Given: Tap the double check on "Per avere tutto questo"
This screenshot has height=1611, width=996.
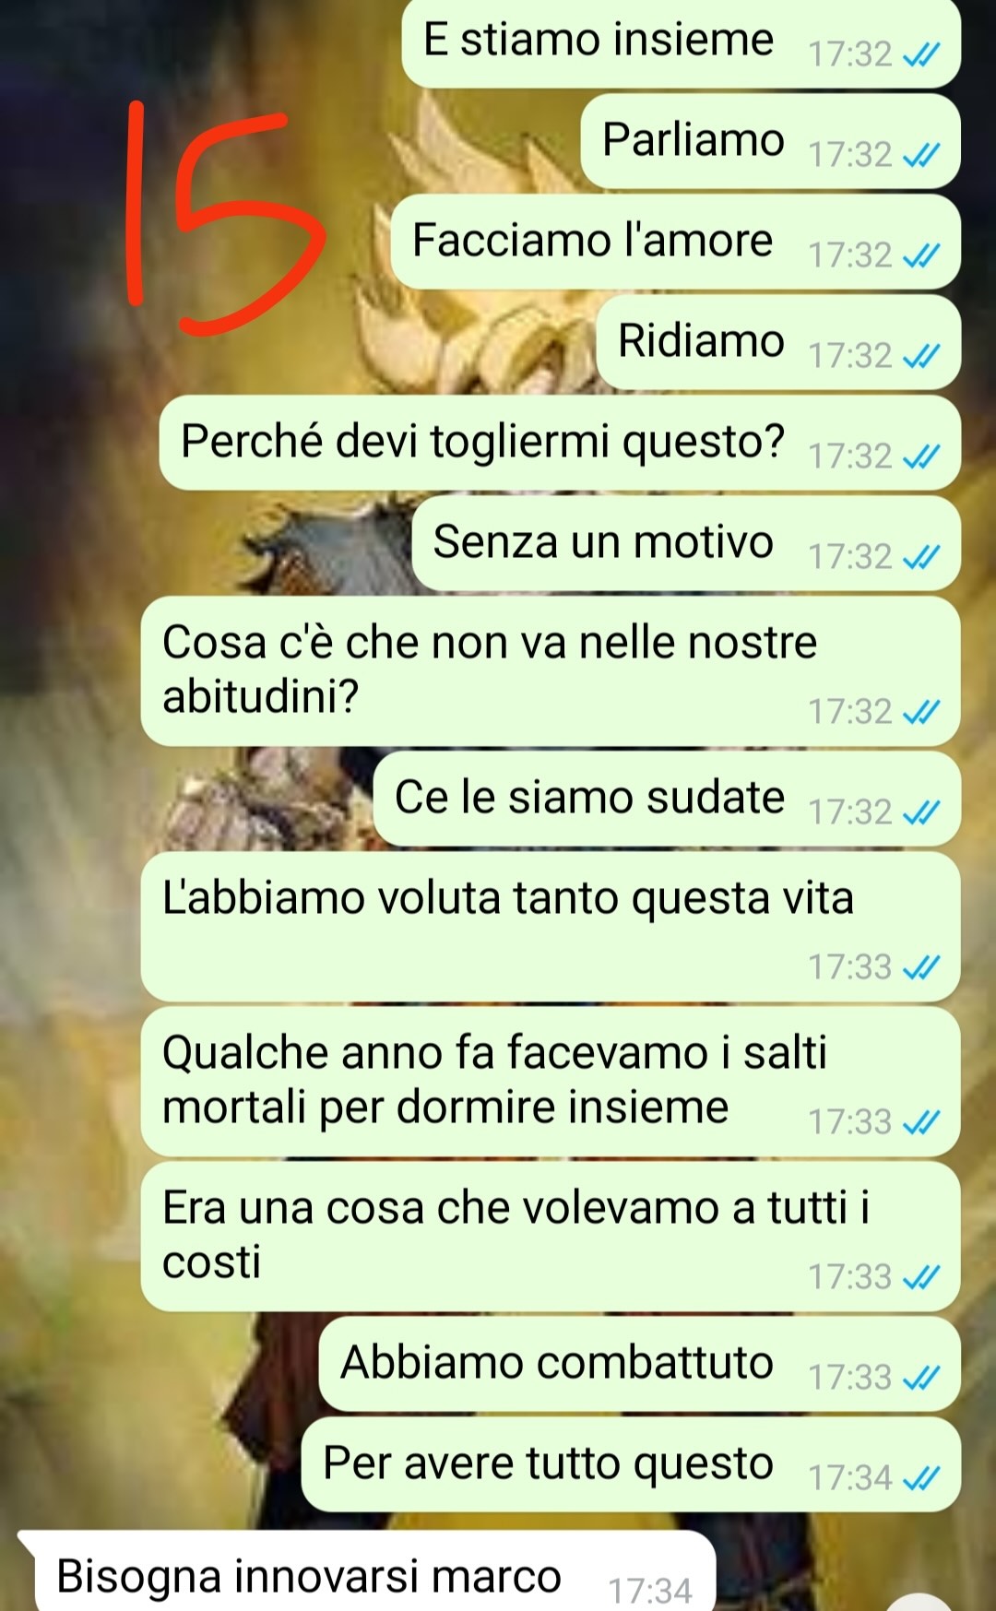Looking at the screenshot, I should click(x=920, y=1479).
